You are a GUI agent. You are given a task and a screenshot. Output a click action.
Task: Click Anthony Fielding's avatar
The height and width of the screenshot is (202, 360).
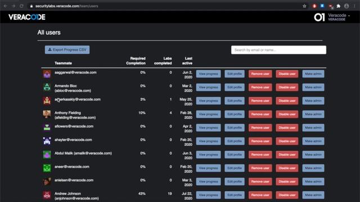47,114
